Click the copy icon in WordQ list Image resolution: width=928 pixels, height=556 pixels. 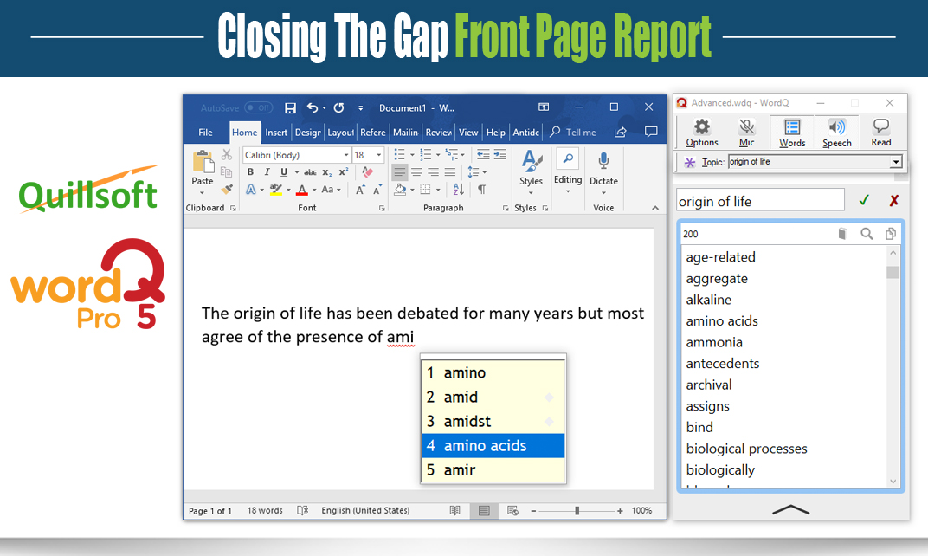point(890,234)
